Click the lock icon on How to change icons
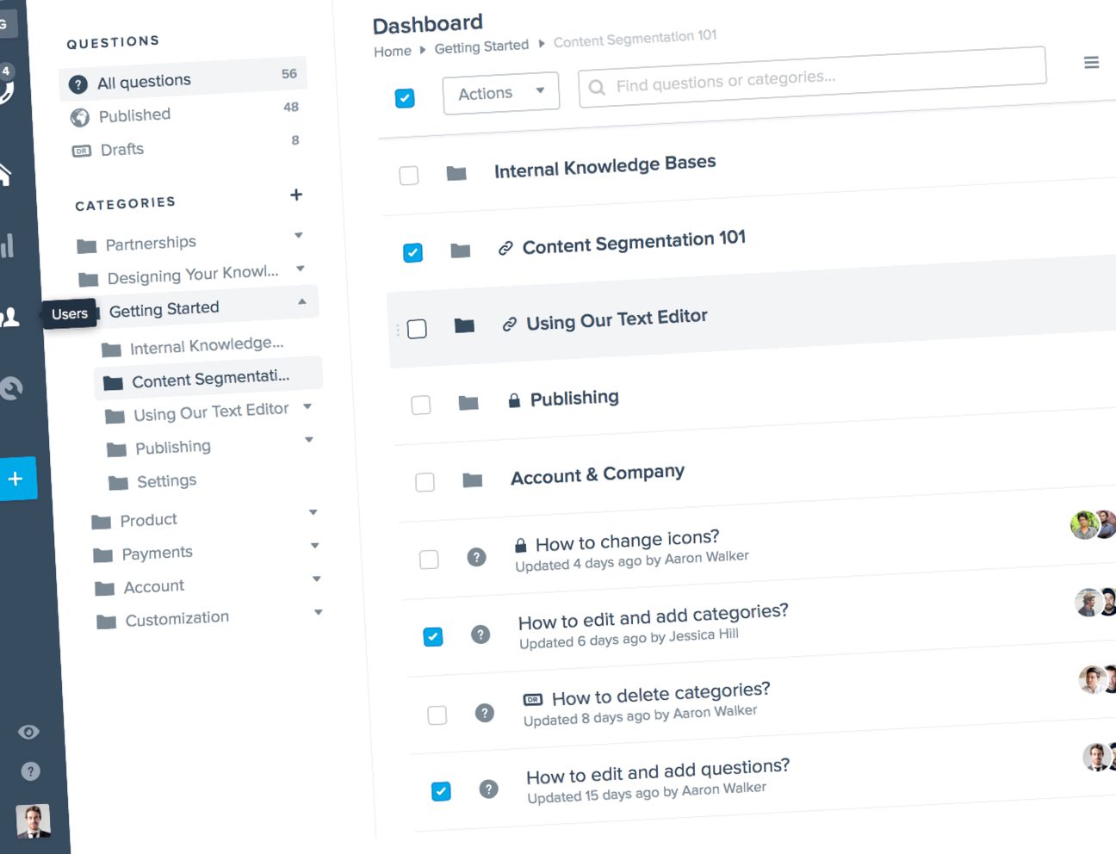Screen dimensions: 1116x854 (x=520, y=545)
